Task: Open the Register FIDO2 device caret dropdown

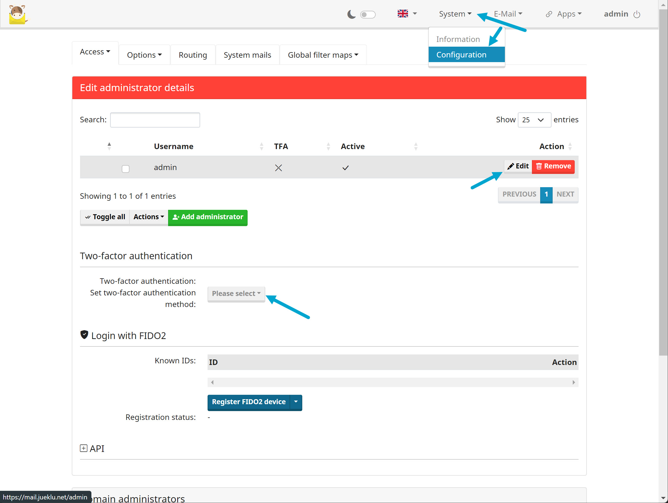Action: click(296, 402)
